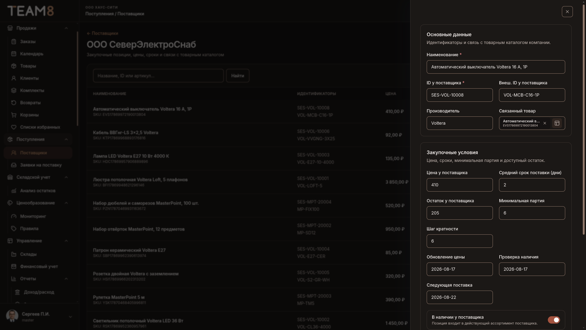This screenshot has height=330, width=586.
Task: Close the supplier item side panel
Action: point(567,11)
